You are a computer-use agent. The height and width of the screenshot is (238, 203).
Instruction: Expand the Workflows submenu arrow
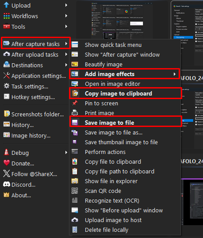[66, 16]
